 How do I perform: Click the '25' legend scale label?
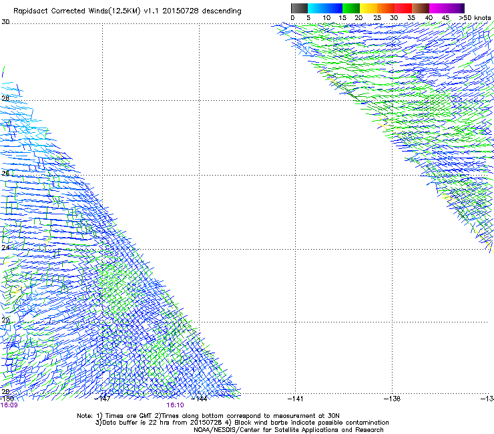pyautogui.click(x=377, y=18)
